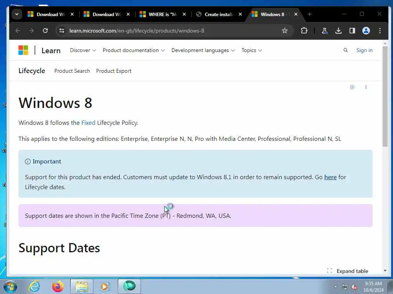Image resolution: width=393 pixels, height=294 pixels.
Task: Expand the Development languages menu
Action: [x=203, y=50]
